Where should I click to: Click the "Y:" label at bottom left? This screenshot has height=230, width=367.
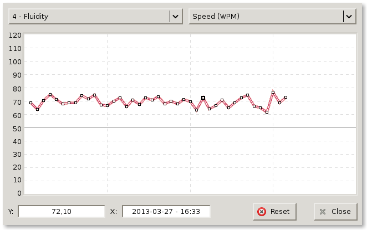(x=11, y=212)
